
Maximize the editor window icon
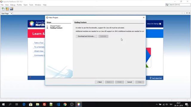[x=190, y=13]
